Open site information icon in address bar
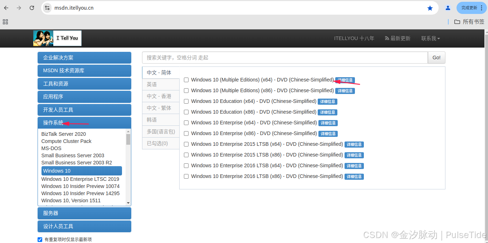 point(47,8)
